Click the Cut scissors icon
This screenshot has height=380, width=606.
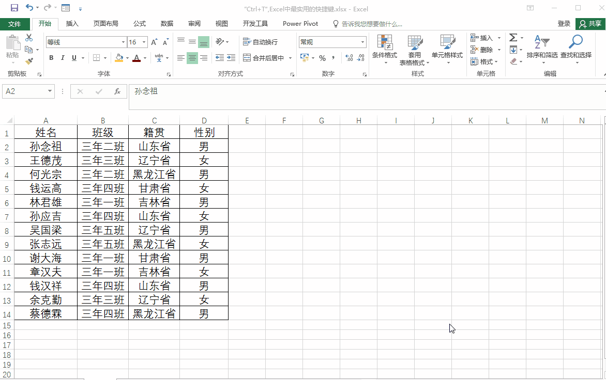coord(29,38)
